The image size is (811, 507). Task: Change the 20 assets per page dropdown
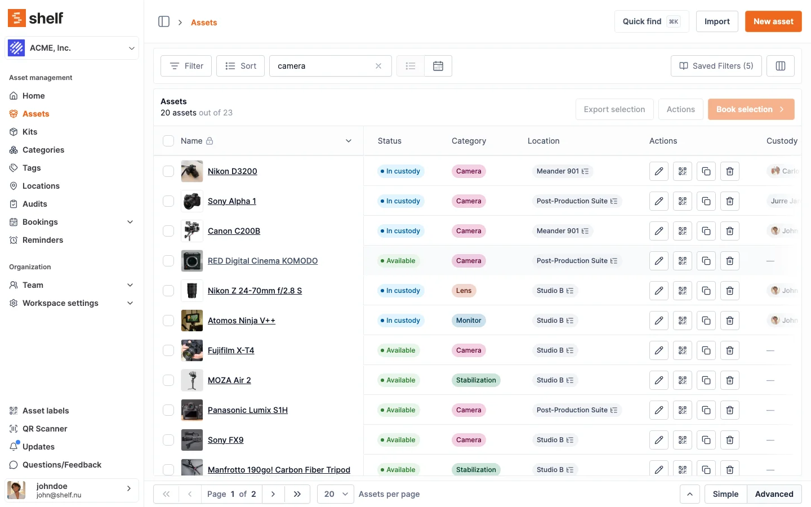pos(335,494)
